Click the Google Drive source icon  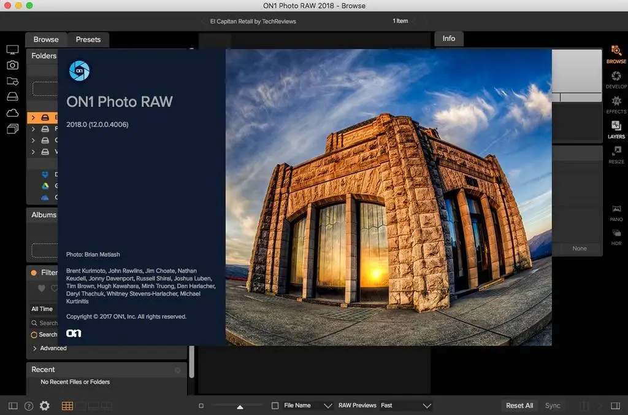click(x=45, y=186)
